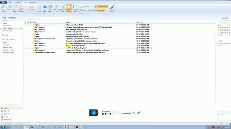The height and width of the screenshot is (129, 231).
Task: Sort by the priority column icon
Action: 25,22
